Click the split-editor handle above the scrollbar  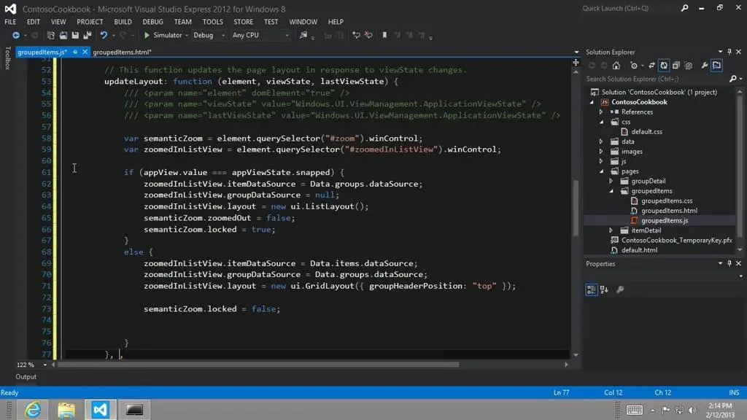[576, 63]
